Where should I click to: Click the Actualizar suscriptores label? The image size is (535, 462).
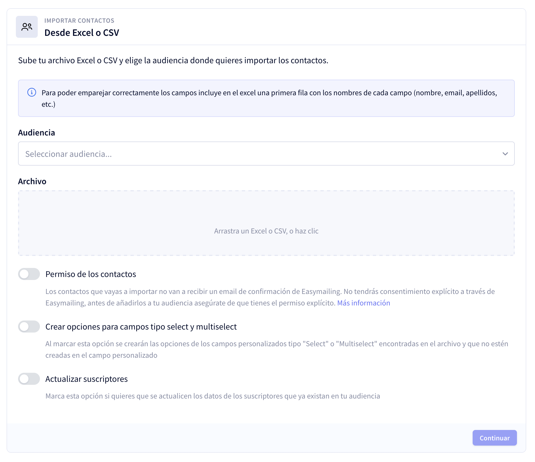[86, 379]
